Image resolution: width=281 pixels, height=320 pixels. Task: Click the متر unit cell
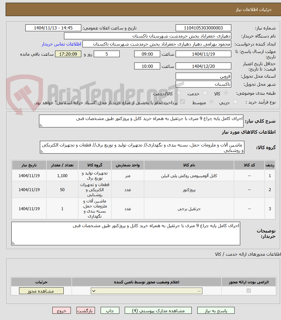pyautogui.click(x=128, y=176)
